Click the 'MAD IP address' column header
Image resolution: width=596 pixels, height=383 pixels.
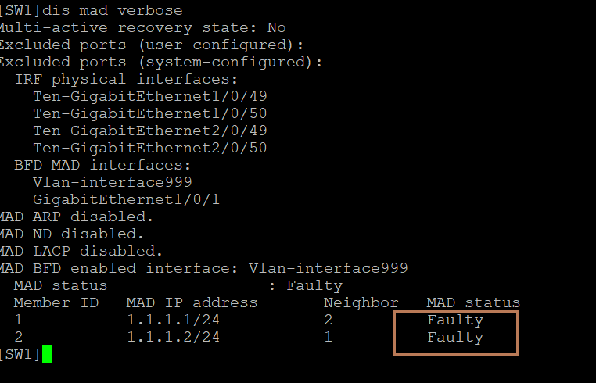(192, 302)
